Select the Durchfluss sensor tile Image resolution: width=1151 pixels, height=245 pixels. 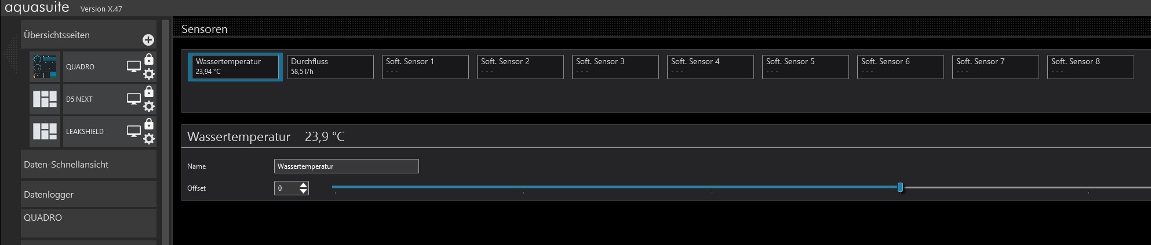[330, 67]
